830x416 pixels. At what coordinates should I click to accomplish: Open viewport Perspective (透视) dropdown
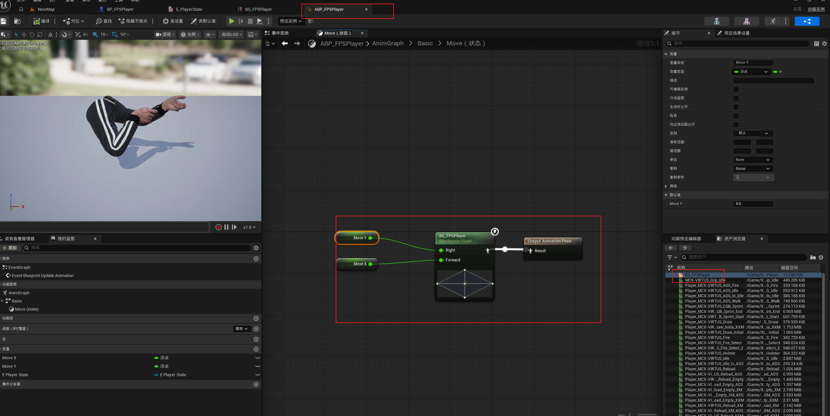tap(165, 34)
